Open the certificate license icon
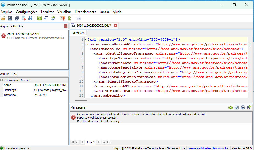The width and height of the screenshot is (254, 150). (62, 19)
